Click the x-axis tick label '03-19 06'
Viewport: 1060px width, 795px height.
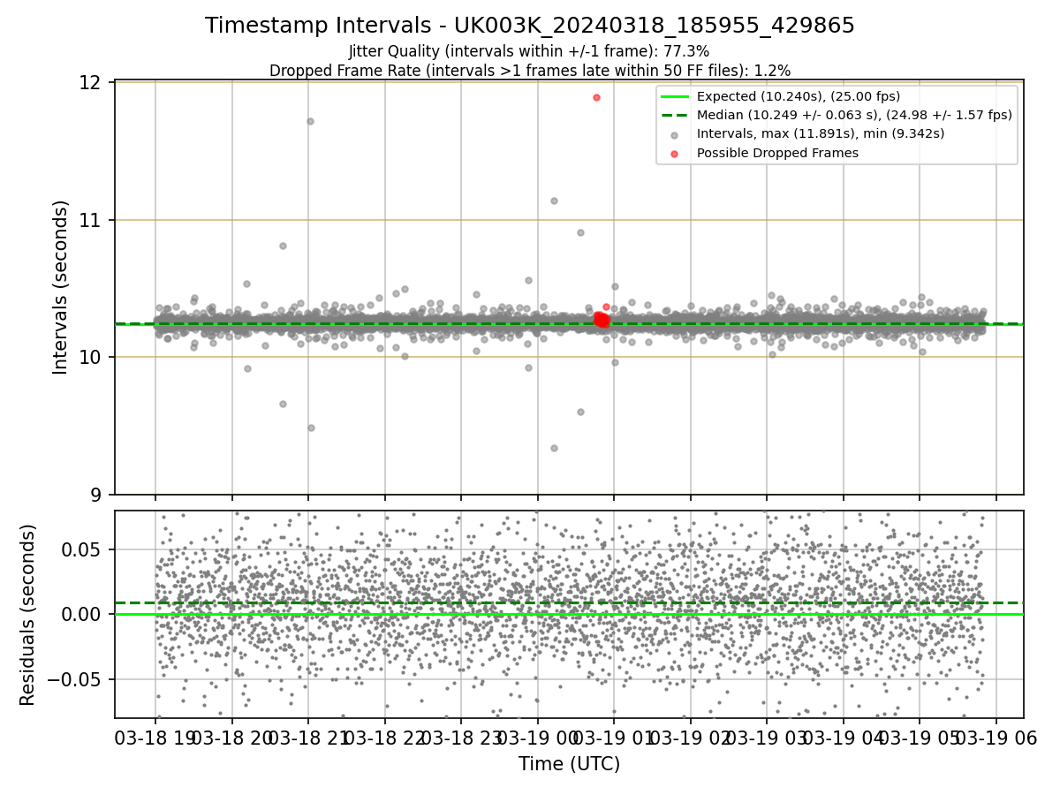pos(996,738)
